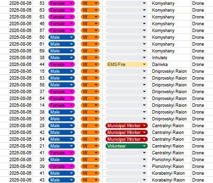Viewport: 213px width, 183px height.
Task: Select Korabelnyi Raion cell in age 43 row
Action: pos(171,180)
